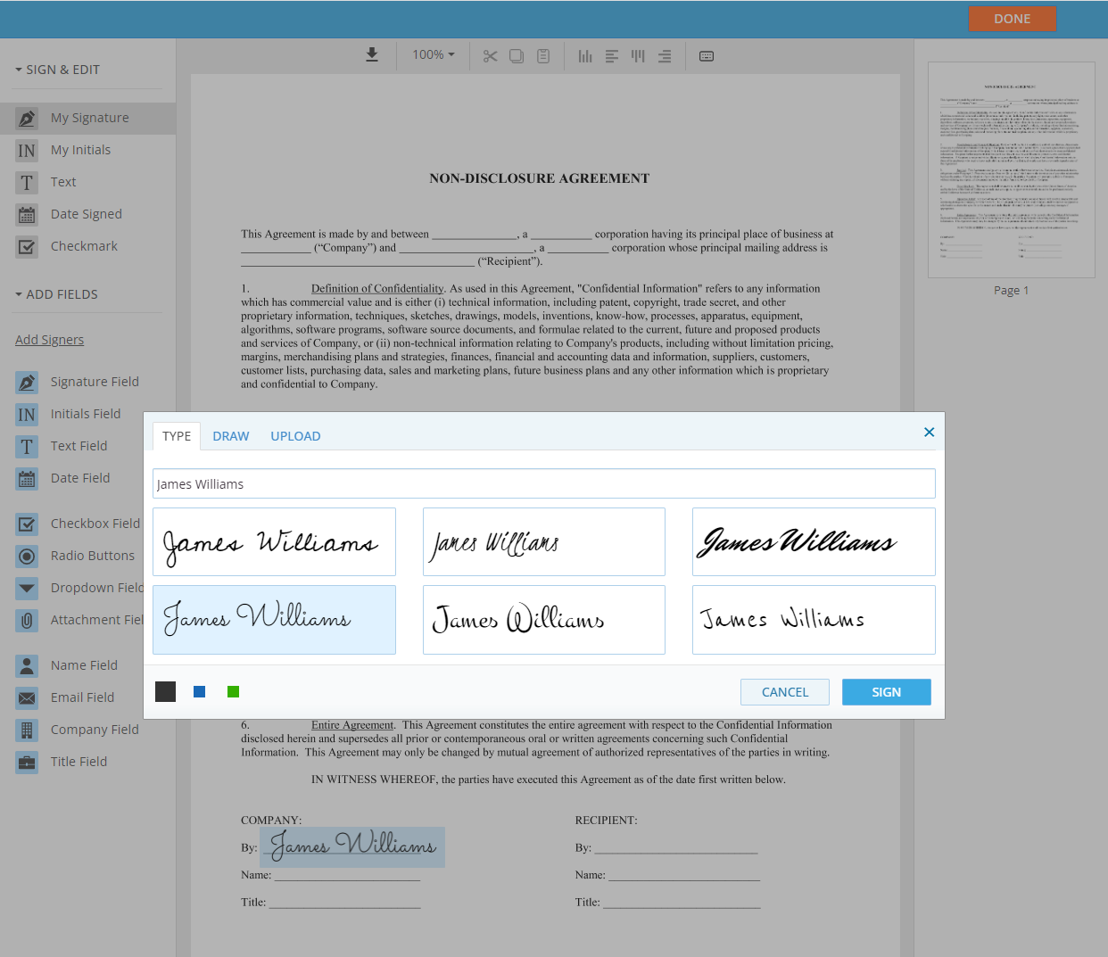This screenshot has width=1108, height=957.
Task: Paste using the clipboard toolbar icon
Action: tap(543, 54)
